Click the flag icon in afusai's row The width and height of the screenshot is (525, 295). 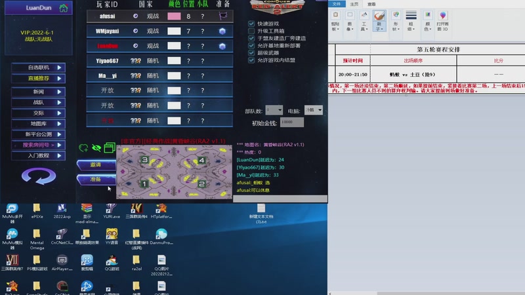click(x=222, y=16)
